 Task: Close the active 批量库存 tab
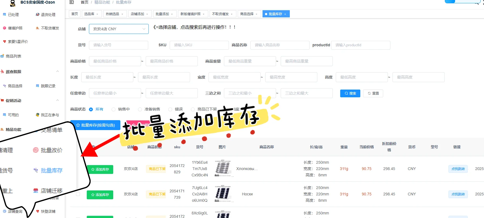click(x=285, y=14)
